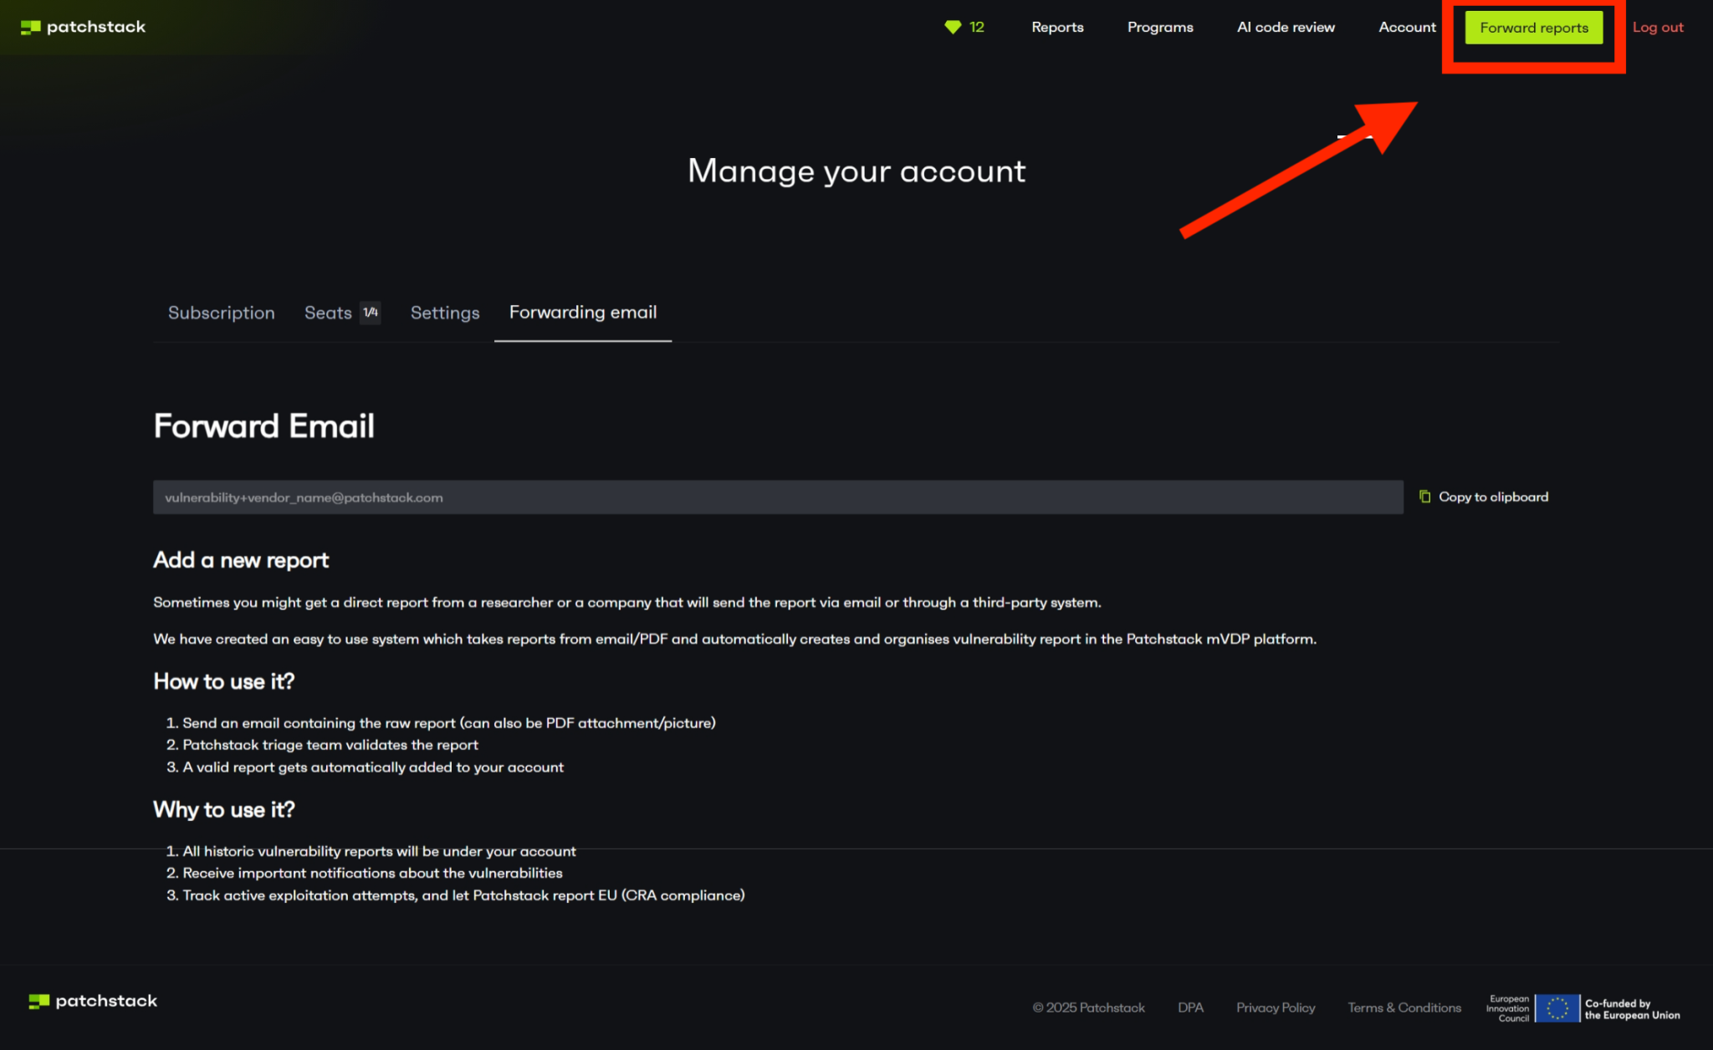Open the Settings tab
This screenshot has width=1713, height=1050.
[444, 313]
